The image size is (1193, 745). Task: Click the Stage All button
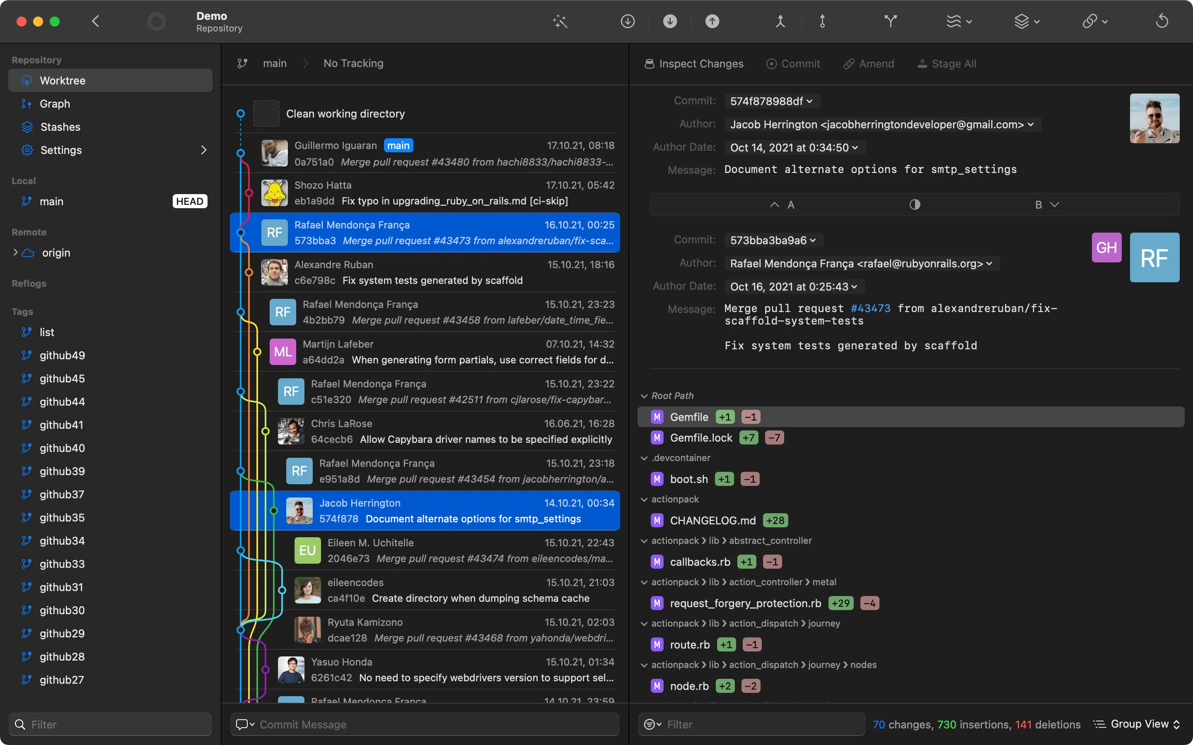click(947, 64)
